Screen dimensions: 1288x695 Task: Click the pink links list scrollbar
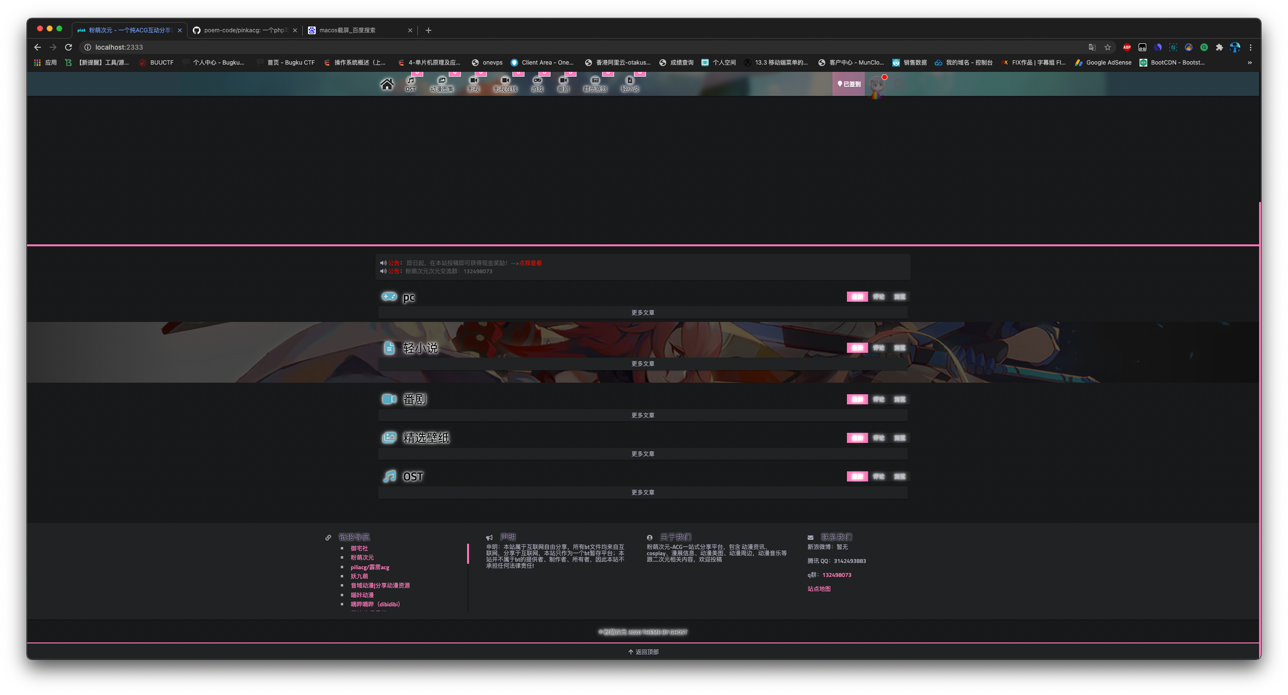[468, 553]
